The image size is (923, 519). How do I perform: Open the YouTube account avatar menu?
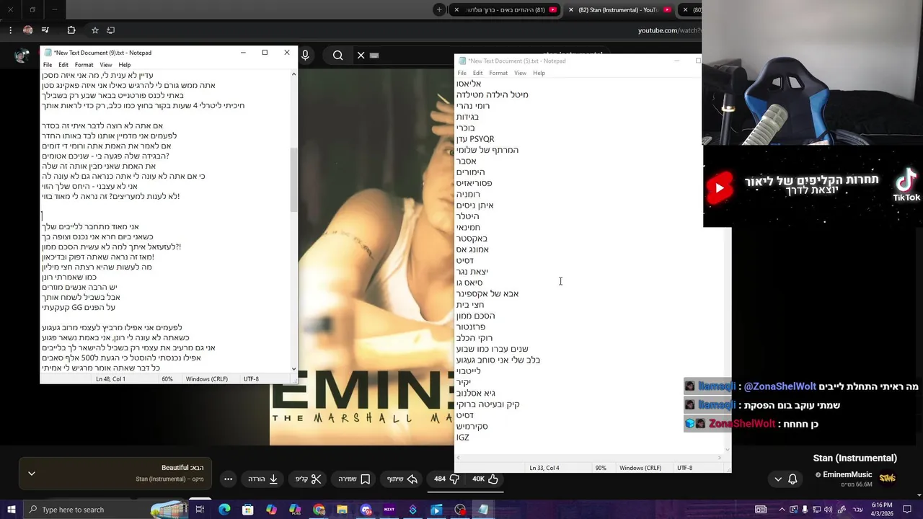[x=22, y=55]
